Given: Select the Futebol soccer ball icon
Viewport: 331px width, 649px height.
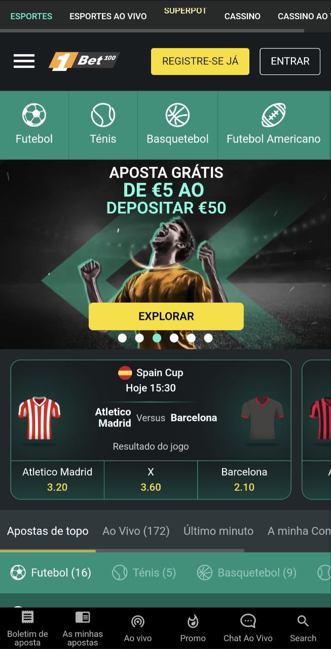Looking at the screenshot, I should [34, 115].
